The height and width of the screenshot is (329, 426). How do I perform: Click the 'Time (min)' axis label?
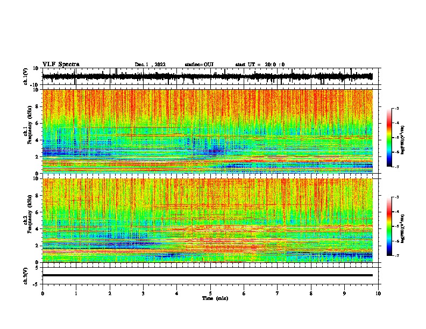(x=215, y=298)
